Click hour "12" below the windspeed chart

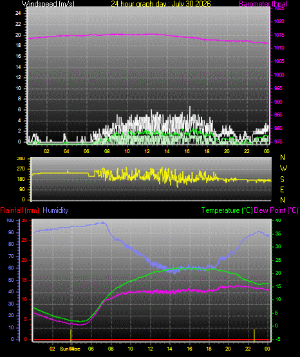[147, 151]
